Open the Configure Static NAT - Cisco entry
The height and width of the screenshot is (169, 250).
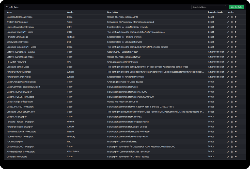click(20, 32)
